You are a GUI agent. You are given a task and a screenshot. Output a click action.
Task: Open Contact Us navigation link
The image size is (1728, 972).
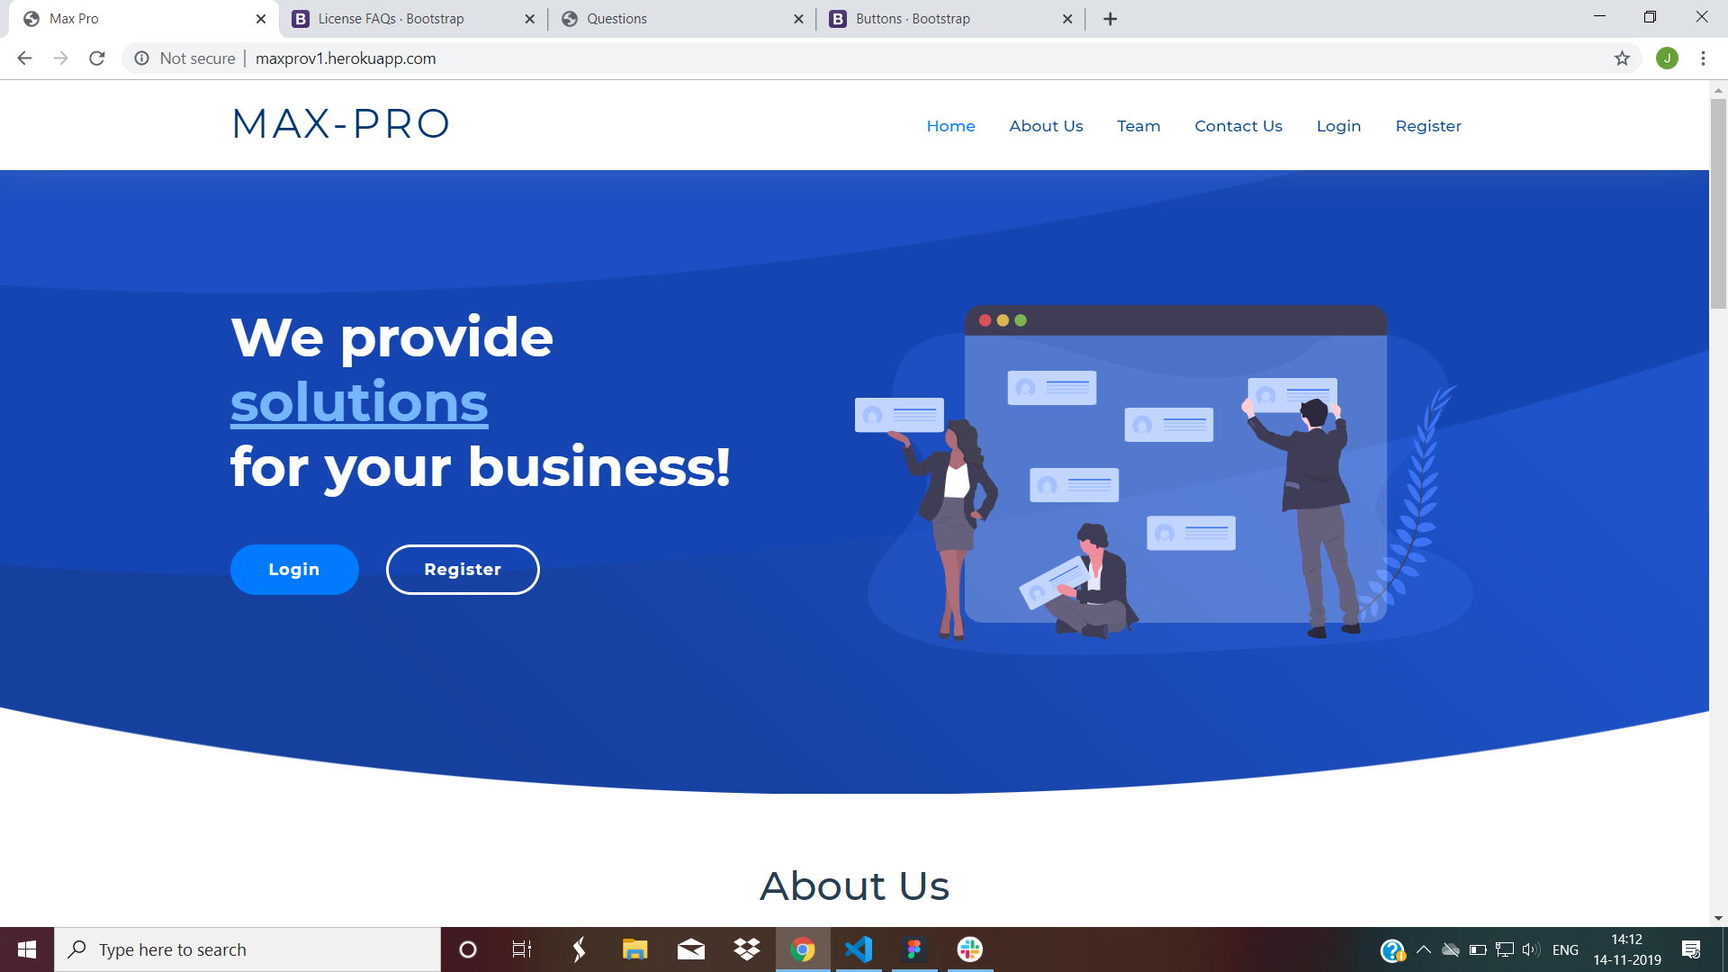(x=1237, y=126)
